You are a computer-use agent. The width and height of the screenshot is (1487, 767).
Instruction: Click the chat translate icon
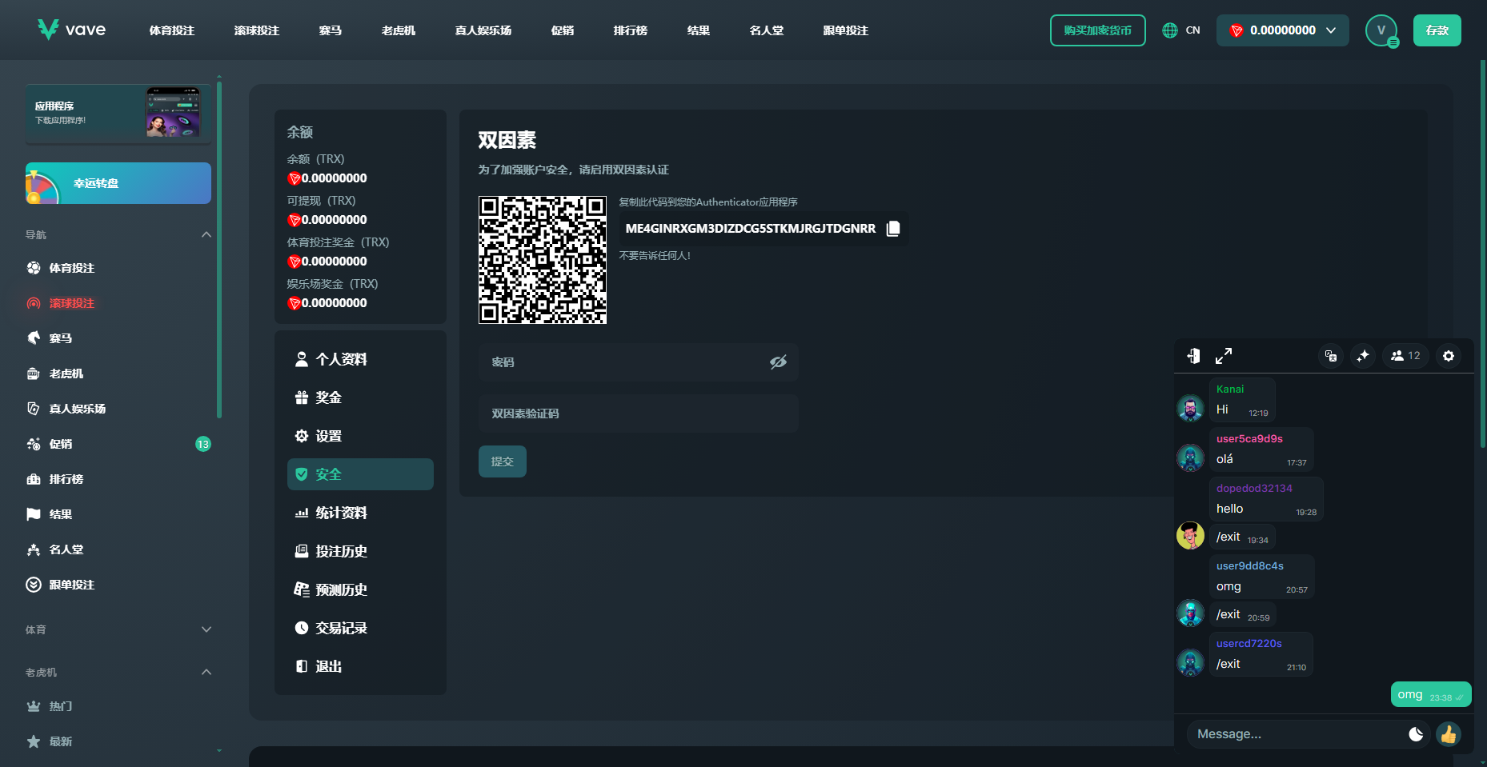point(1330,356)
